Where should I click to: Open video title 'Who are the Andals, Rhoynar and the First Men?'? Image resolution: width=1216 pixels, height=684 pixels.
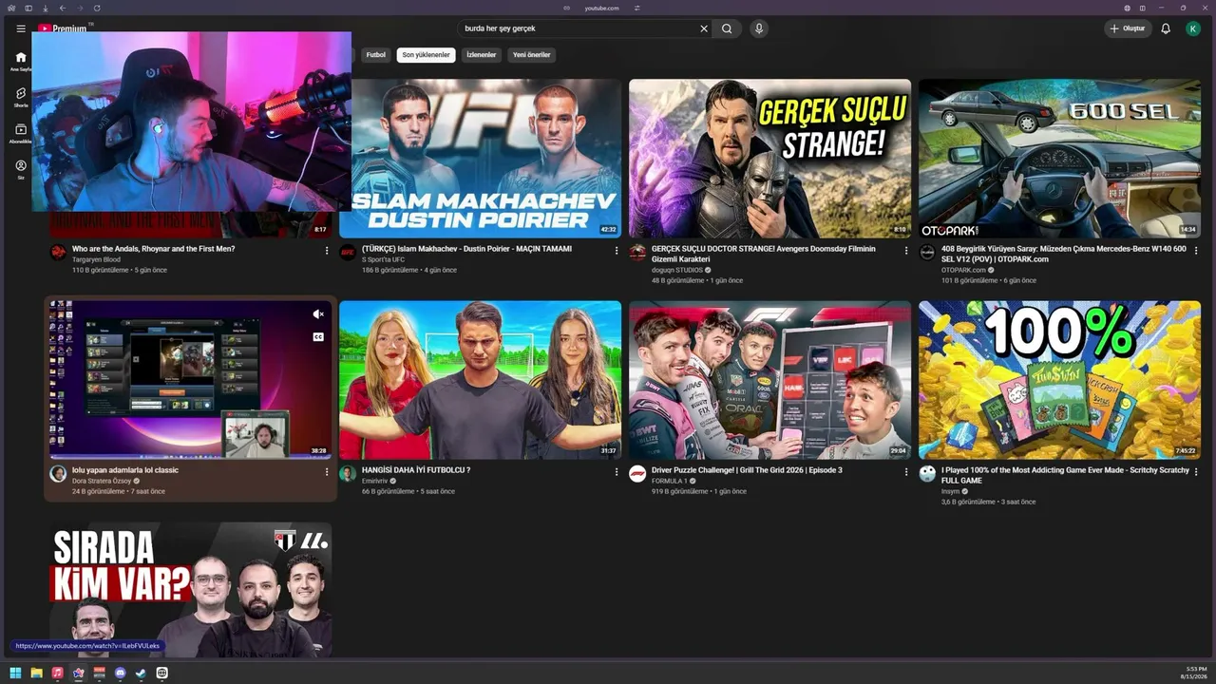(153, 249)
